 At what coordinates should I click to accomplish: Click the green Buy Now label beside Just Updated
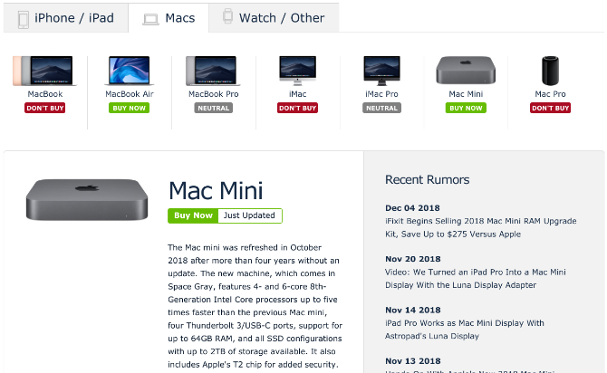pos(193,215)
